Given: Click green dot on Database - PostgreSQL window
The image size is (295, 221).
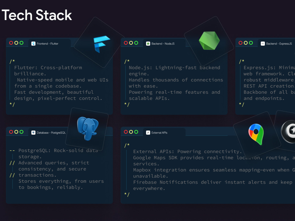Looking at the screenshot, I should tap(22, 132).
